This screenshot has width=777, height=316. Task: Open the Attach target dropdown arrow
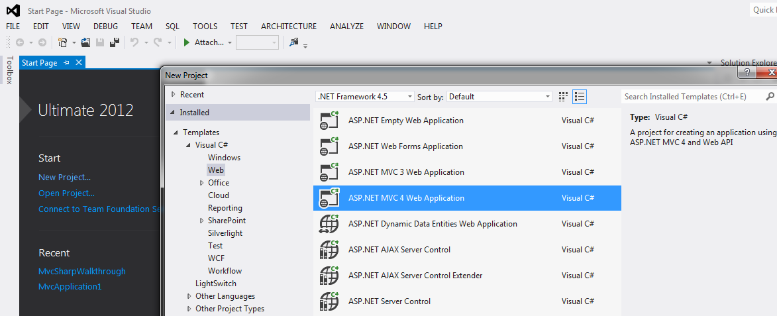tap(230, 43)
